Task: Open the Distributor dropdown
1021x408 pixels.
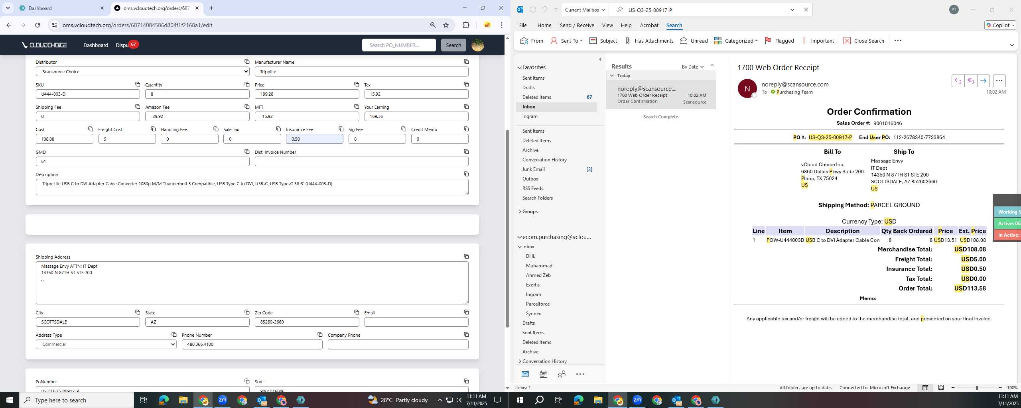Action: click(x=143, y=71)
